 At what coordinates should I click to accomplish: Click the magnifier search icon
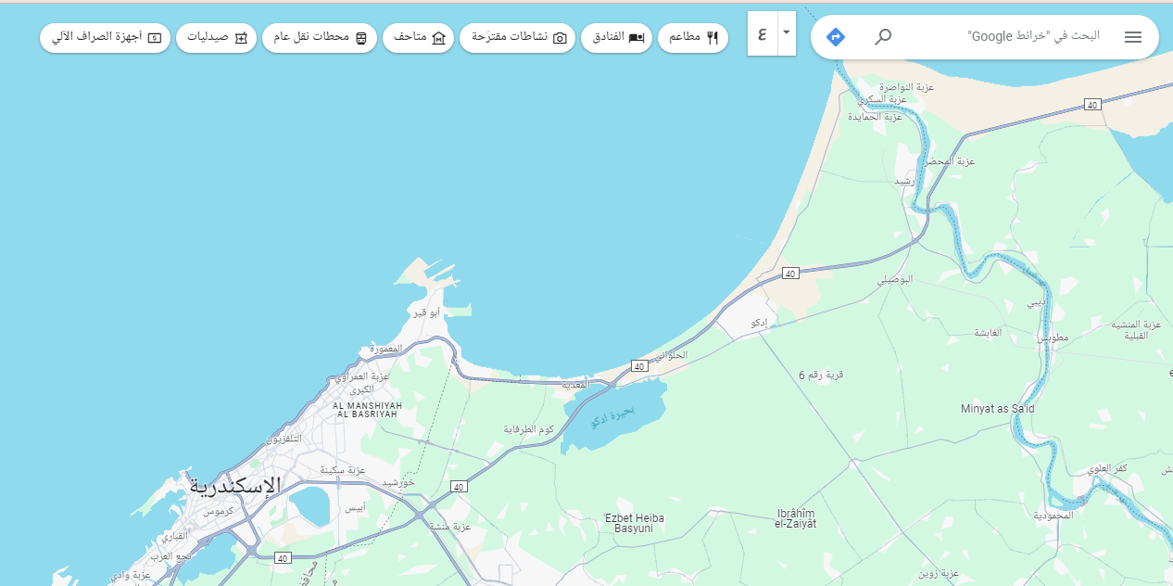pos(884,37)
